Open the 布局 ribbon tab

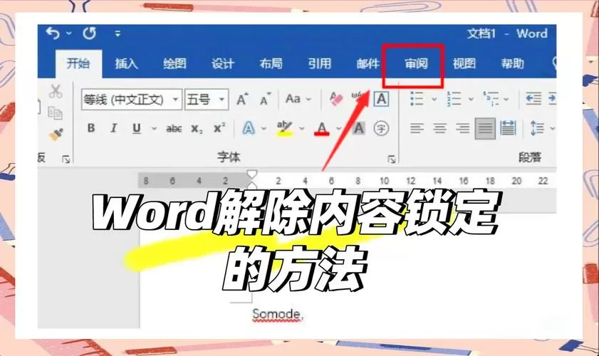(x=271, y=63)
